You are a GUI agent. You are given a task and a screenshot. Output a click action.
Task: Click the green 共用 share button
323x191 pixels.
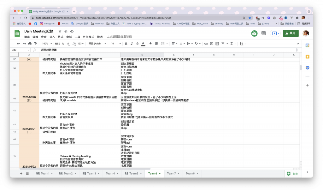pos(291,33)
